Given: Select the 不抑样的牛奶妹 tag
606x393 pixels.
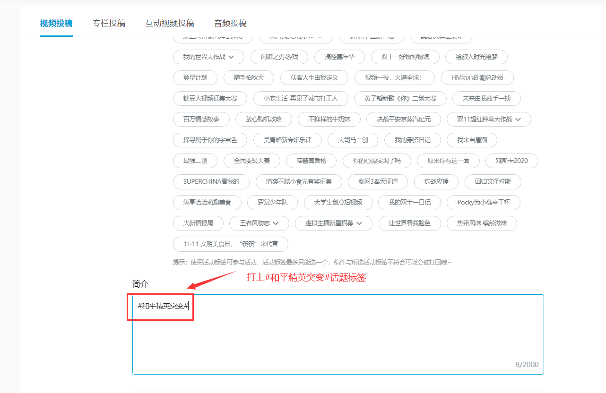Looking at the screenshot, I should coord(329,119).
